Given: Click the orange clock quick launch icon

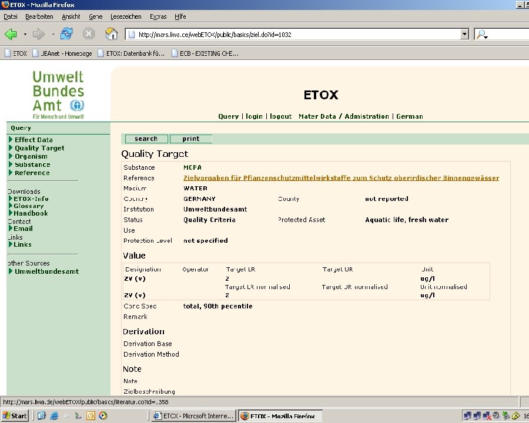Looking at the screenshot, I should point(91,415).
